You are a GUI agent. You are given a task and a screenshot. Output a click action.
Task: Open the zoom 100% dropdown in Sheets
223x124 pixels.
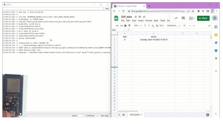coord(137,25)
